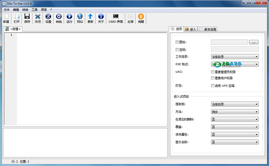Click the 打包: label
This screenshot has width=269, height=166.
[x=179, y=85]
